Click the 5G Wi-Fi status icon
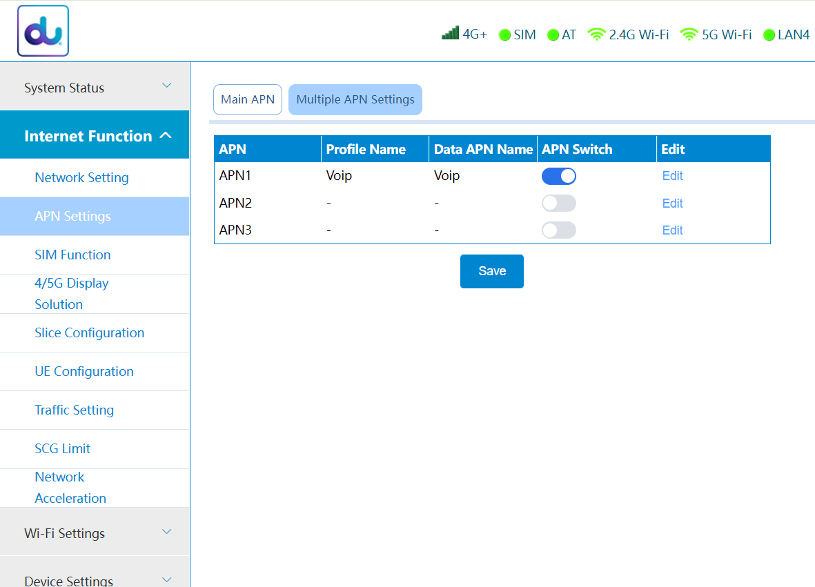 [689, 34]
